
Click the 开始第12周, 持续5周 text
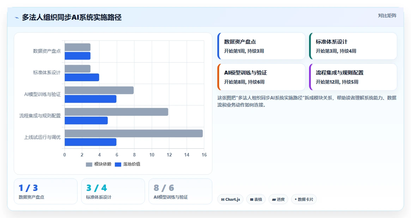click(x=337, y=82)
